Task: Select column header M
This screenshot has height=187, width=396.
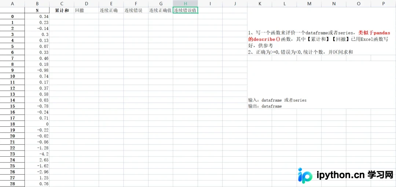Action: [309, 4]
